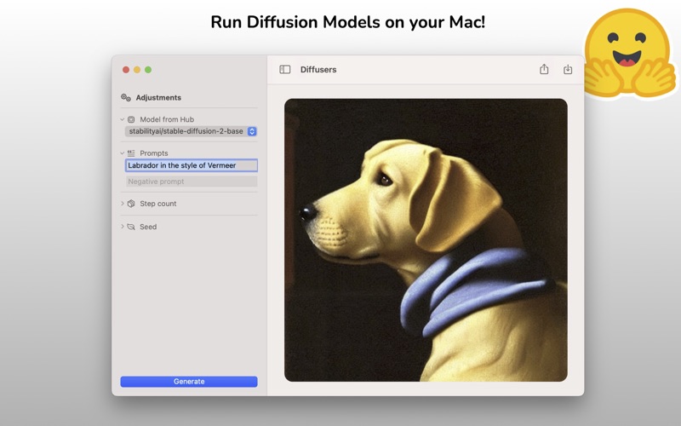The image size is (681, 426).
Task: Click the Adjustments heading text
Action: tap(158, 97)
